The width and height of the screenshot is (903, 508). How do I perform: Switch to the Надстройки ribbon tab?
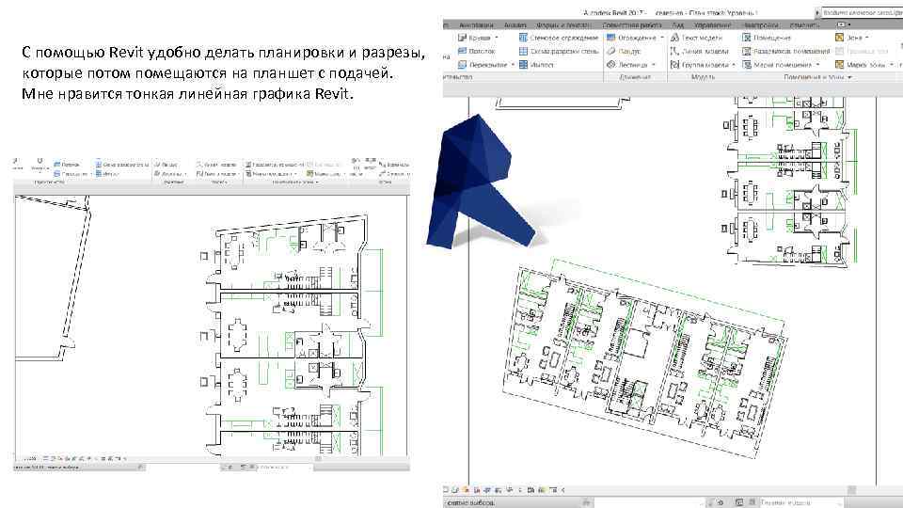(761, 25)
